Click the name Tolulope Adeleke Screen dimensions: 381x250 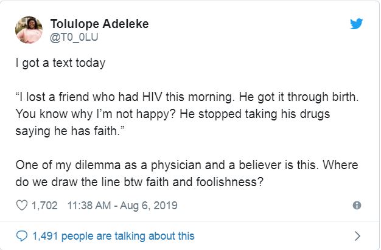(x=99, y=24)
